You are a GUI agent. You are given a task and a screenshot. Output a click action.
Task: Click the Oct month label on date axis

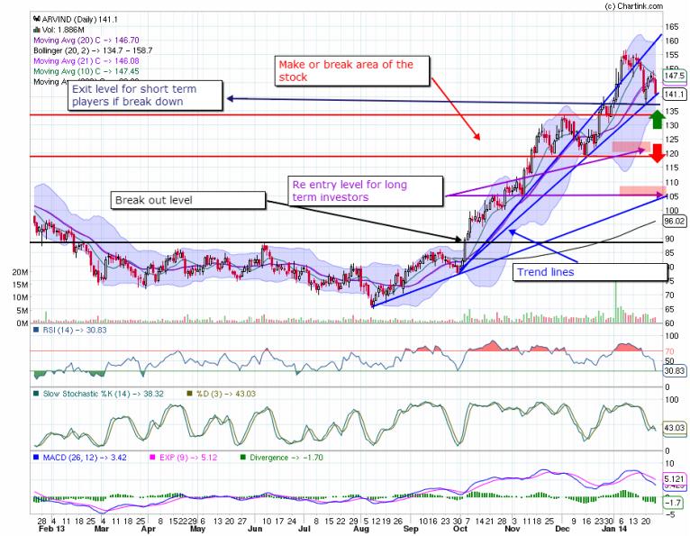tap(460, 529)
